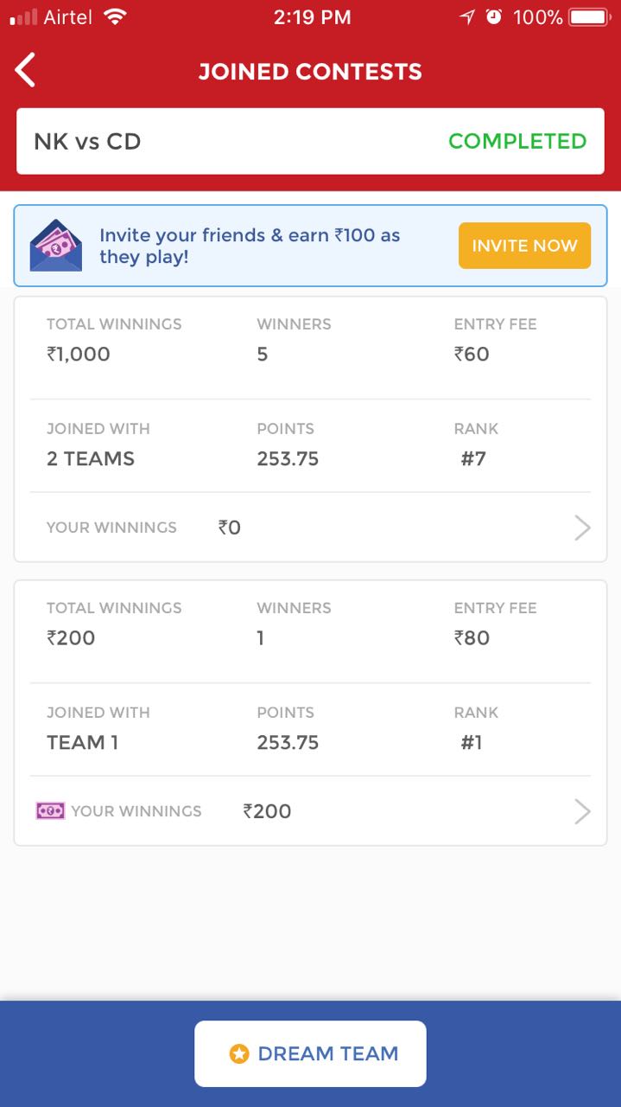Expand the ₹1,000 contest winnings chevron
The height and width of the screenshot is (1107, 621).
coord(583,528)
